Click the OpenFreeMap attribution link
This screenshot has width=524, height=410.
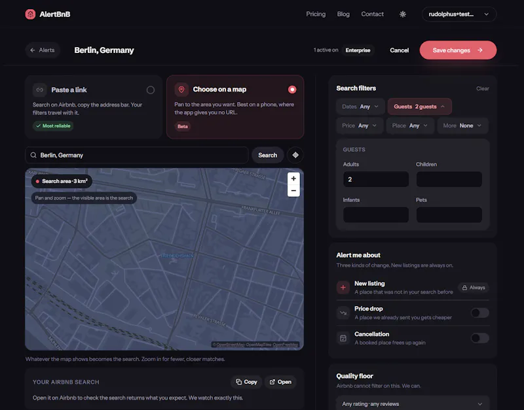286,345
